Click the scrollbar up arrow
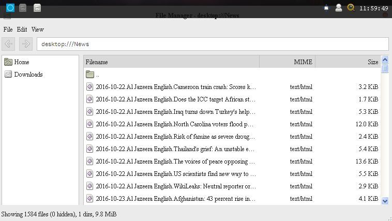Viewport: 392px width, 221px height. pyautogui.click(x=385, y=60)
